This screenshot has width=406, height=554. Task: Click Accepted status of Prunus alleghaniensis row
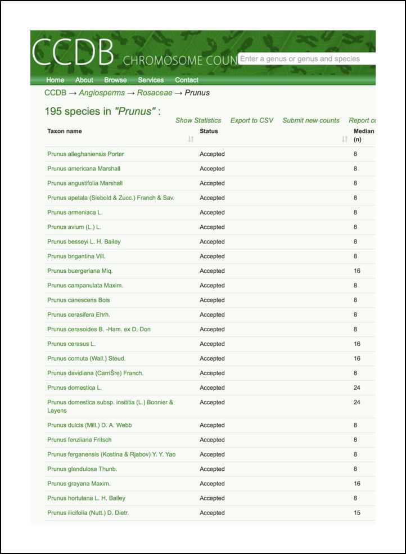[212, 154]
